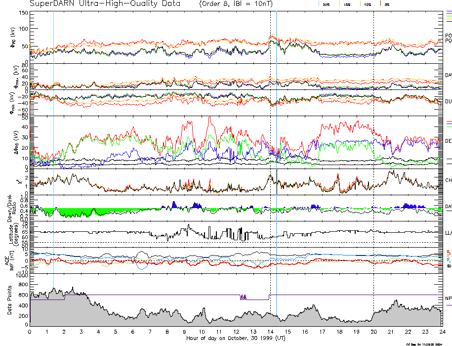Click the hour 12 tick label
The width and height of the screenshot is (452, 346).
236,331
